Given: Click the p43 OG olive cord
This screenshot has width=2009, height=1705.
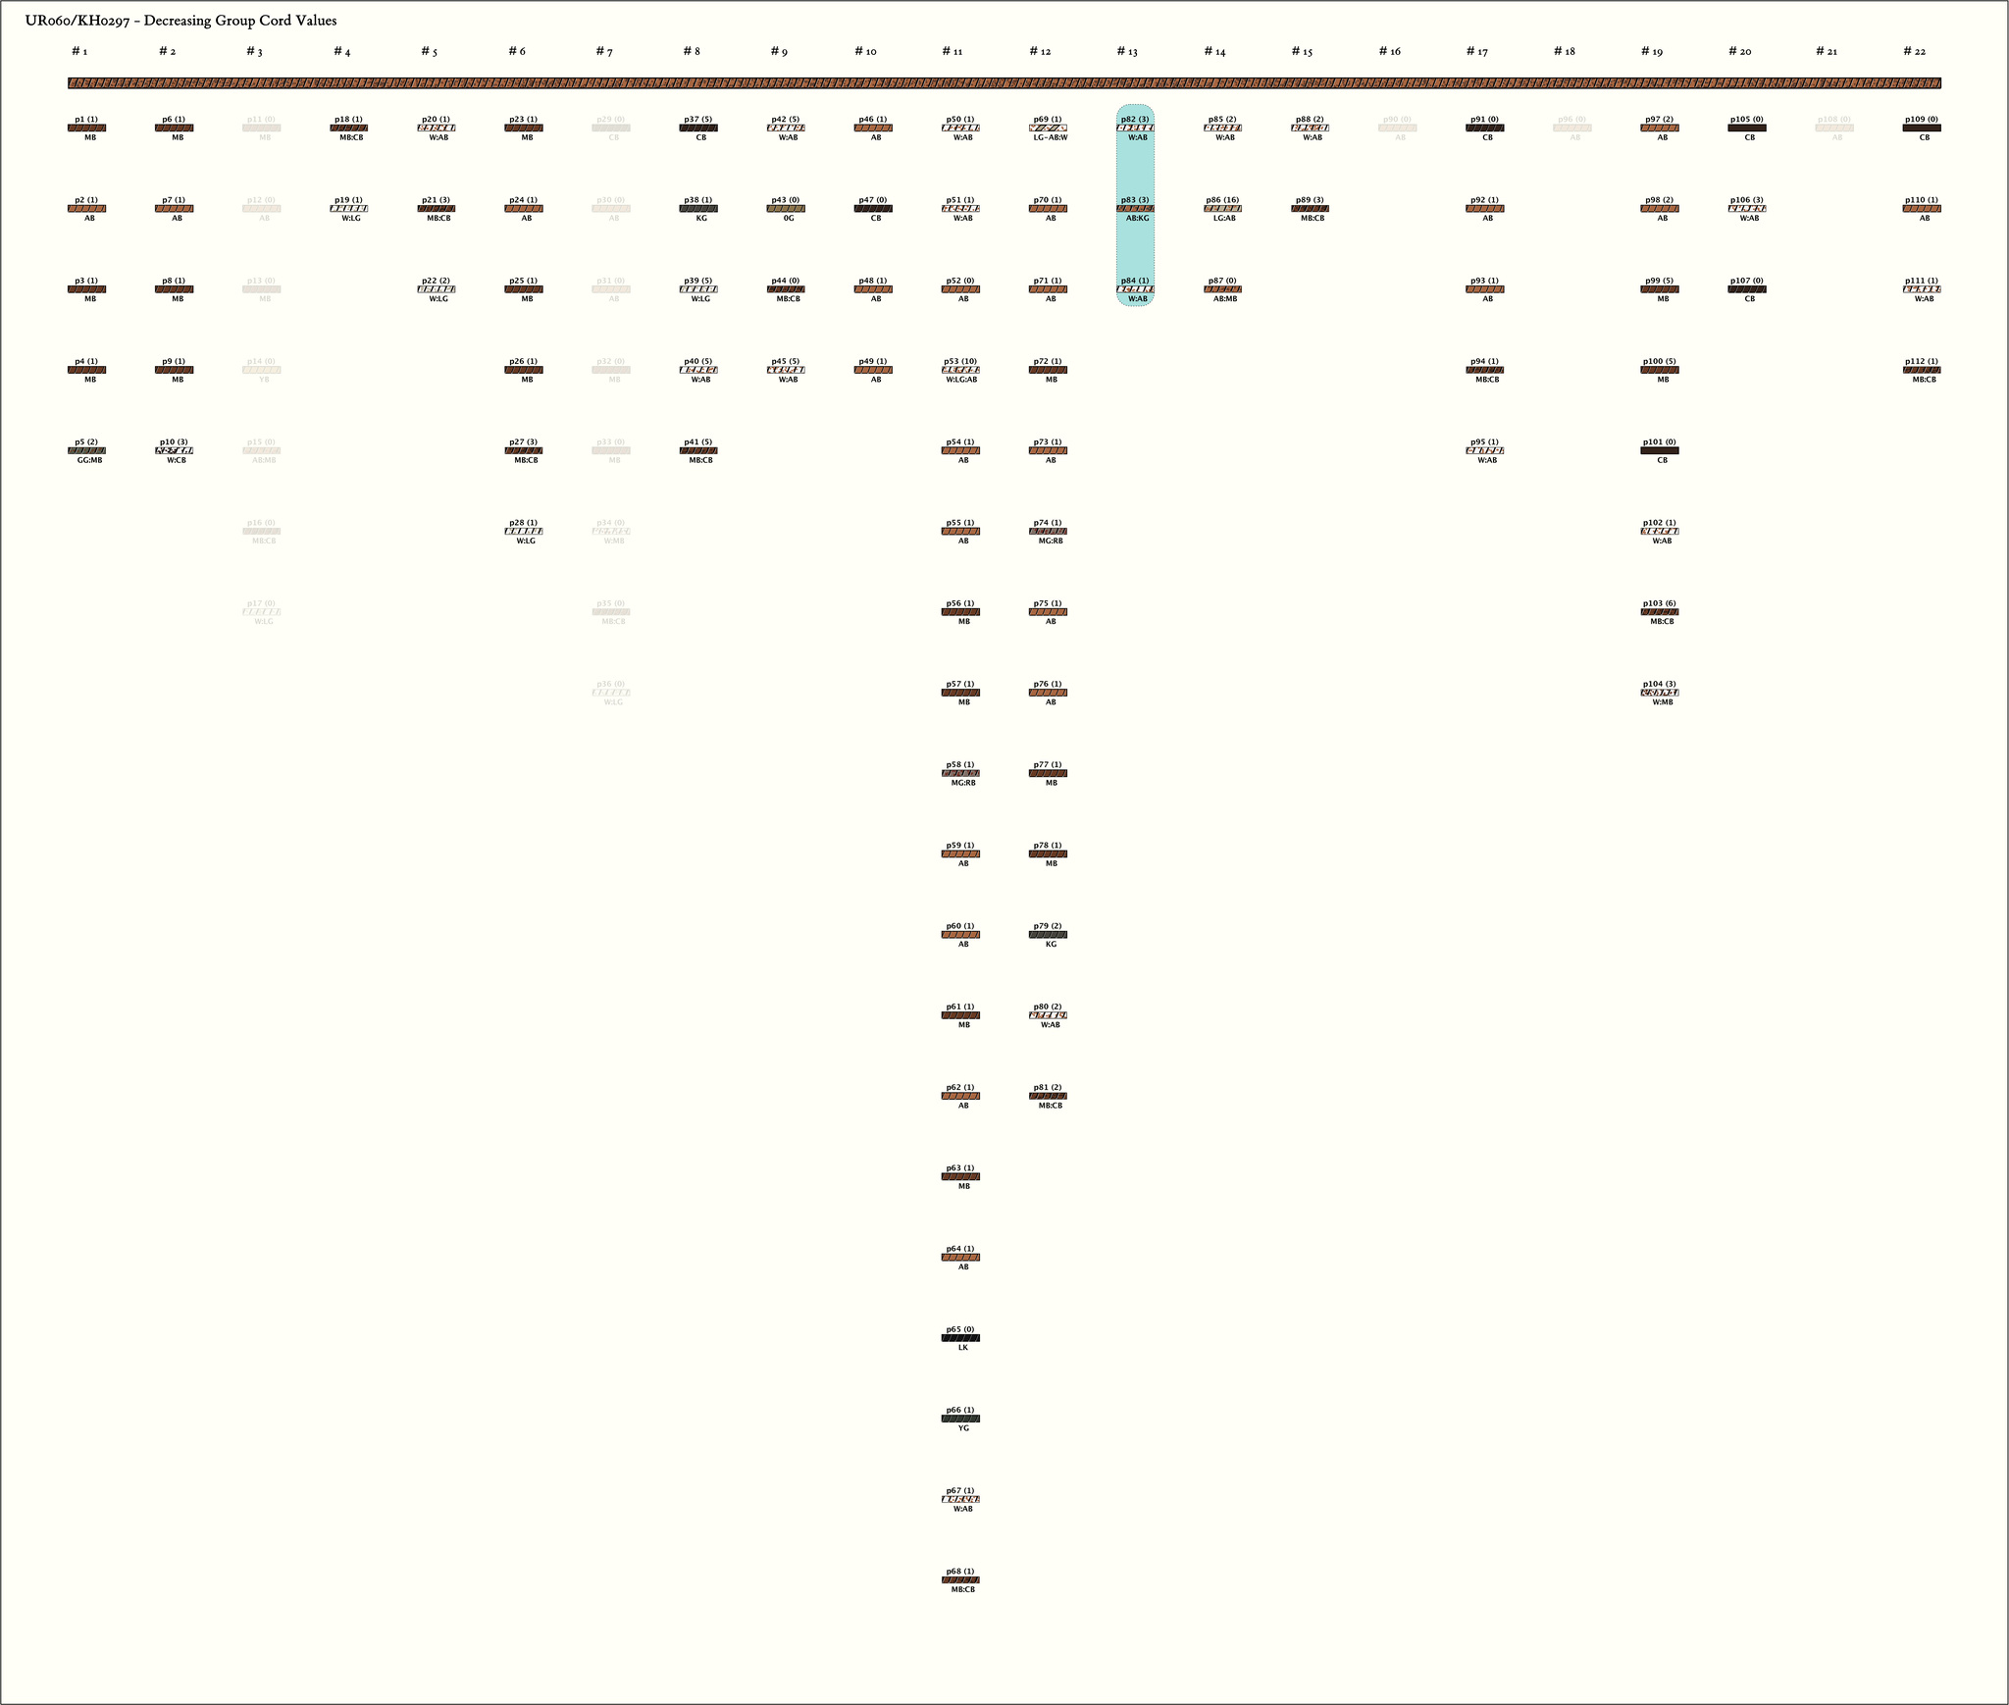Looking at the screenshot, I should pyautogui.click(x=786, y=209).
